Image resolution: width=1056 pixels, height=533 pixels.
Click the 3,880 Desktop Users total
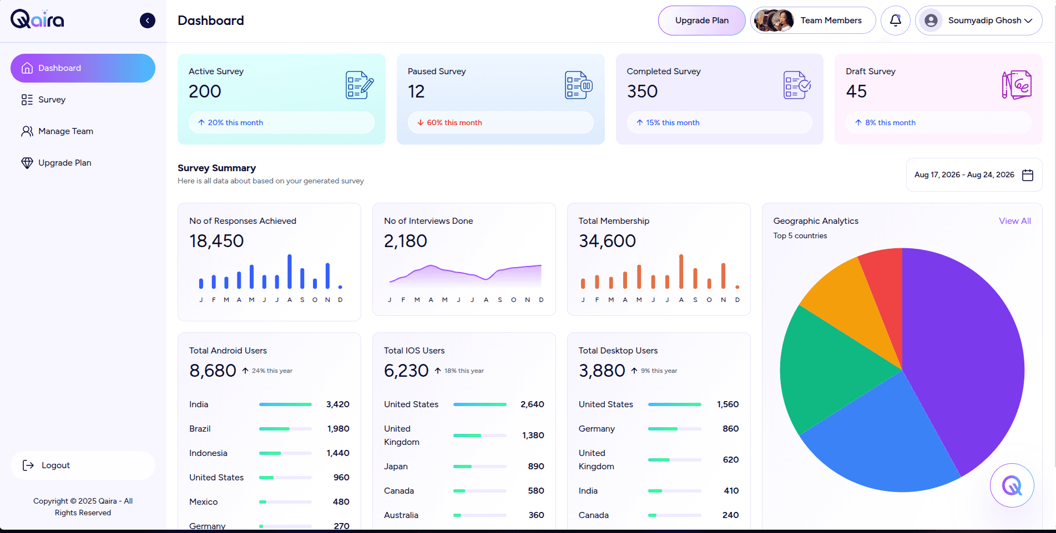click(602, 371)
